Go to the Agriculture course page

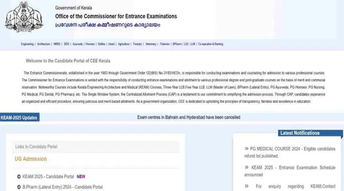click(x=124, y=44)
